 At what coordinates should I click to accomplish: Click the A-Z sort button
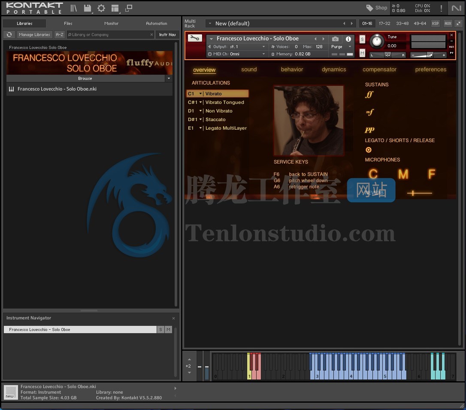tap(60, 34)
